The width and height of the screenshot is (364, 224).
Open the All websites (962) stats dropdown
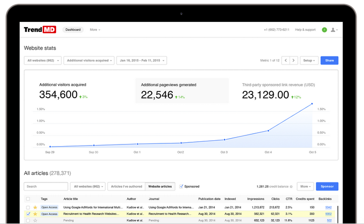tap(43, 61)
